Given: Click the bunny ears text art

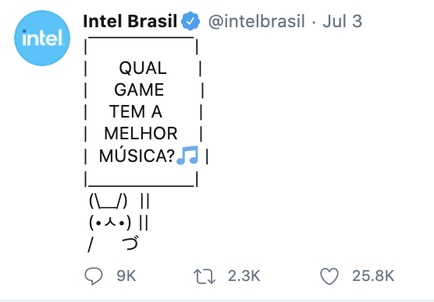Looking at the screenshot, I should [108, 201].
